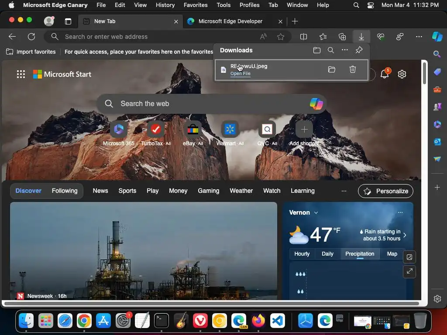Search downloads magnifier icon

(331, 51)
